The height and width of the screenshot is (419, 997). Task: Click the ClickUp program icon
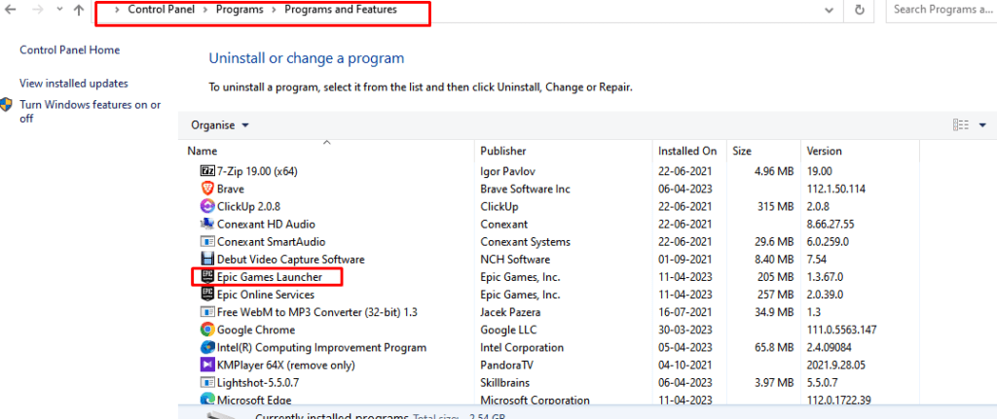[207, 206]
